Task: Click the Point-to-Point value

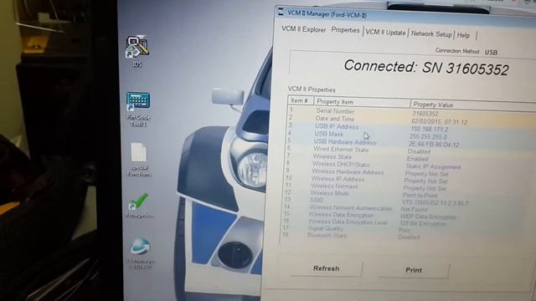Action: 420,195
